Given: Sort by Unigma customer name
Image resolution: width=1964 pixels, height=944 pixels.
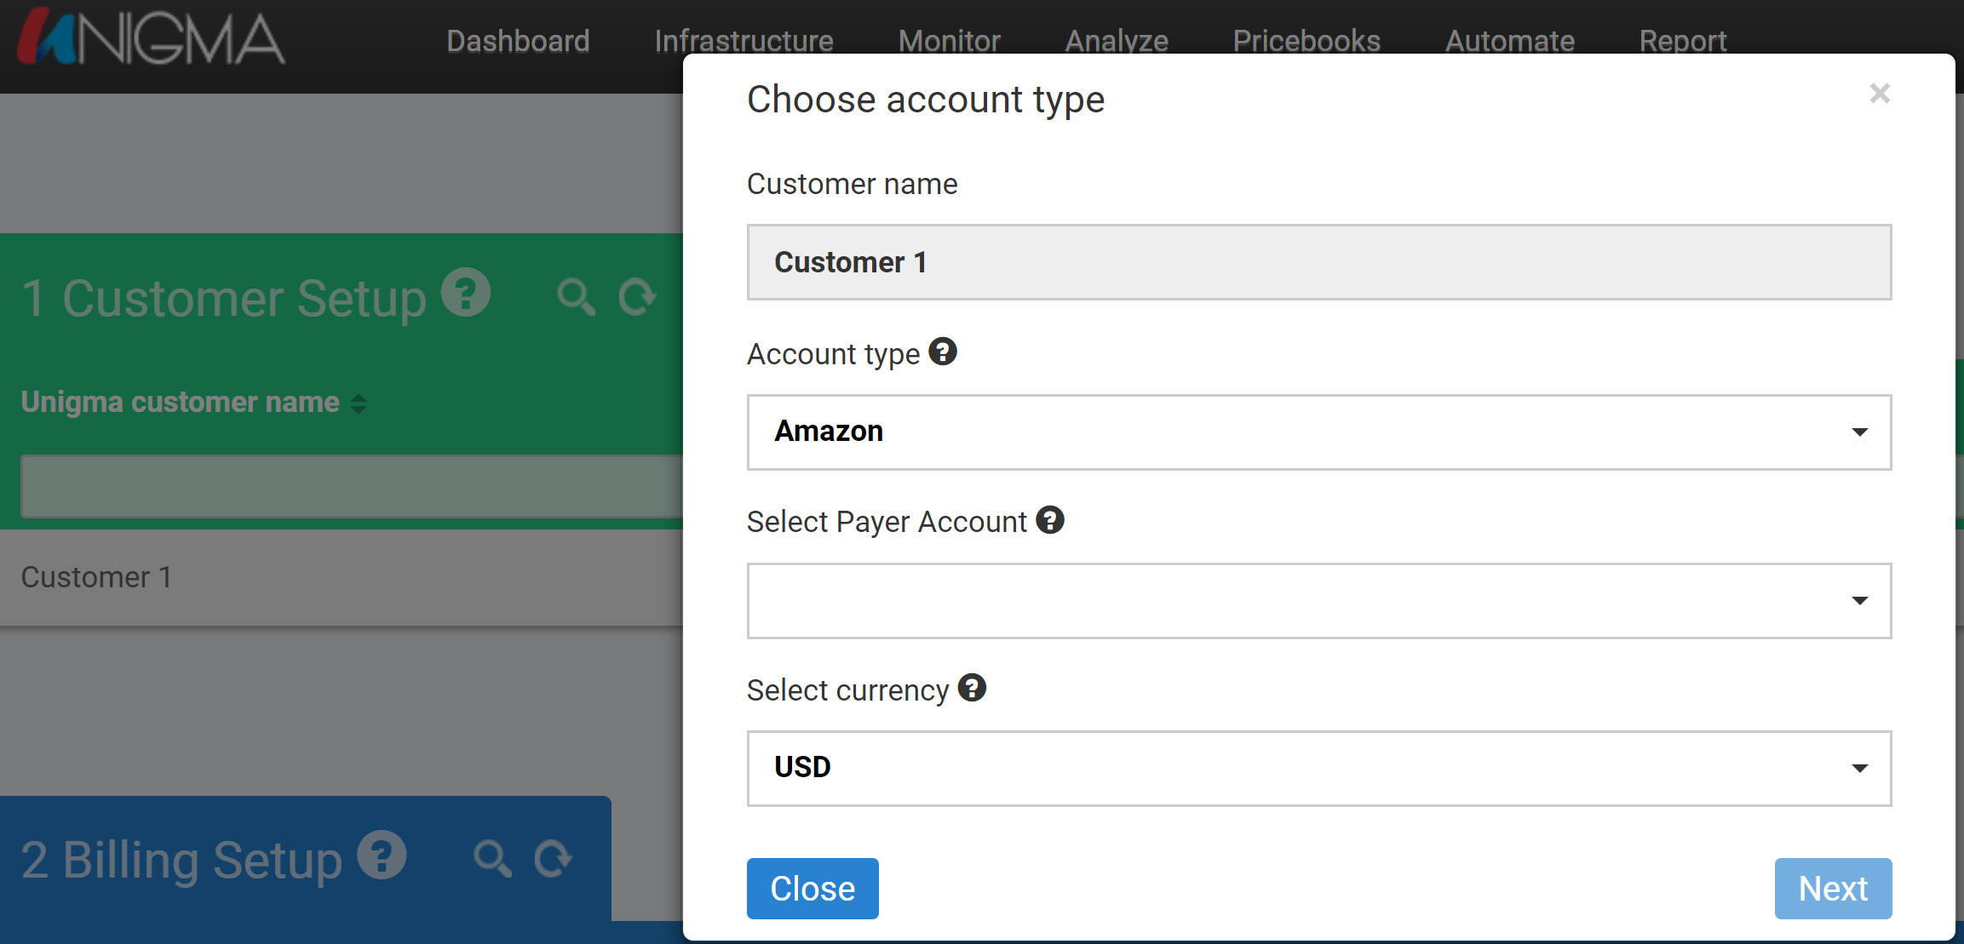Looking at the screenshot, I should [359, 403].
